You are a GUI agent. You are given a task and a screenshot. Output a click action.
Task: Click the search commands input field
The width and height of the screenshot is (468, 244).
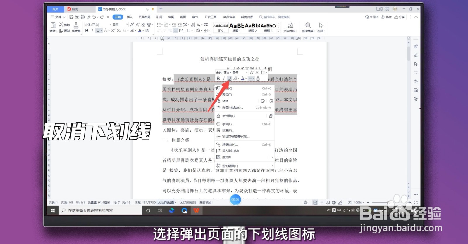coord(275,17)
